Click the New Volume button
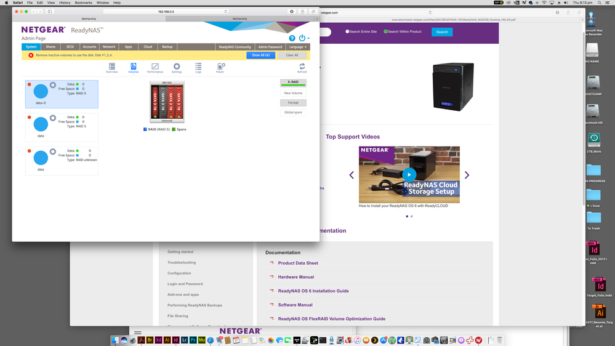The image size is (615, 346). [293, 93]
